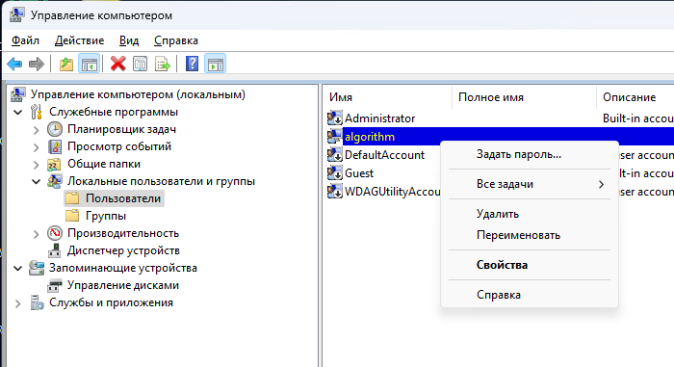Click the WDAGUtilityAccount user icon
The height and width of the screenshot is (367, 674).
point(335,191)
